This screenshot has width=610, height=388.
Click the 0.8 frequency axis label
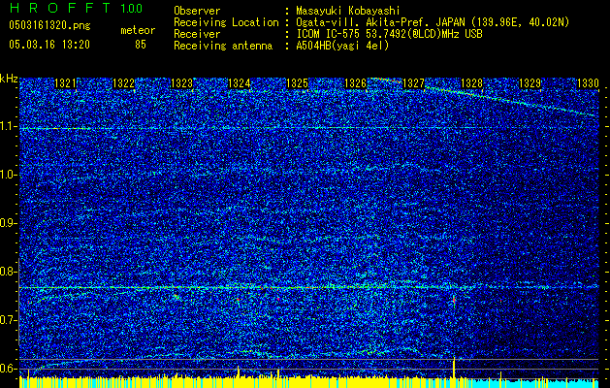pos(9,272)
